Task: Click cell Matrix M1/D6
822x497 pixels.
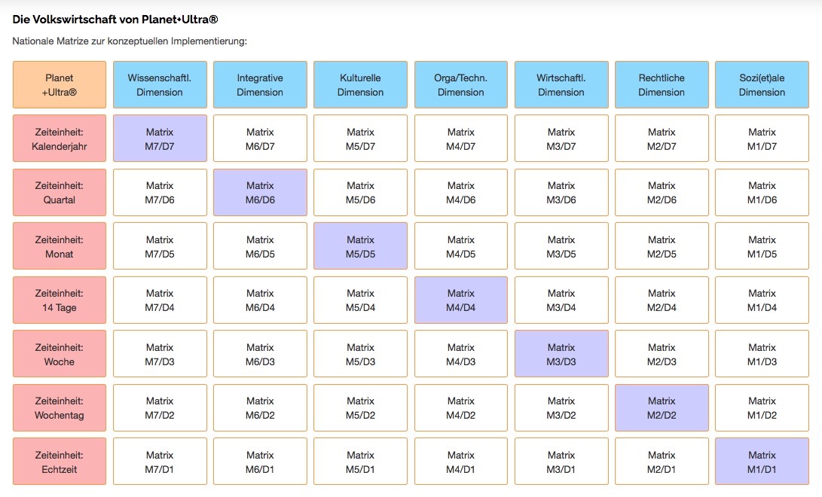Action: [x=762, y=192]
